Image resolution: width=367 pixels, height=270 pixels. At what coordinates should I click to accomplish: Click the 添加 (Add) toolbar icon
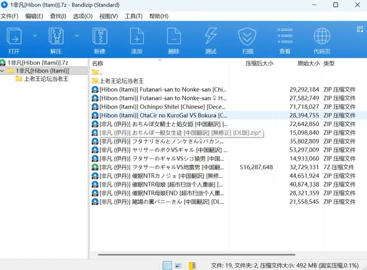(x=137, y=36)
